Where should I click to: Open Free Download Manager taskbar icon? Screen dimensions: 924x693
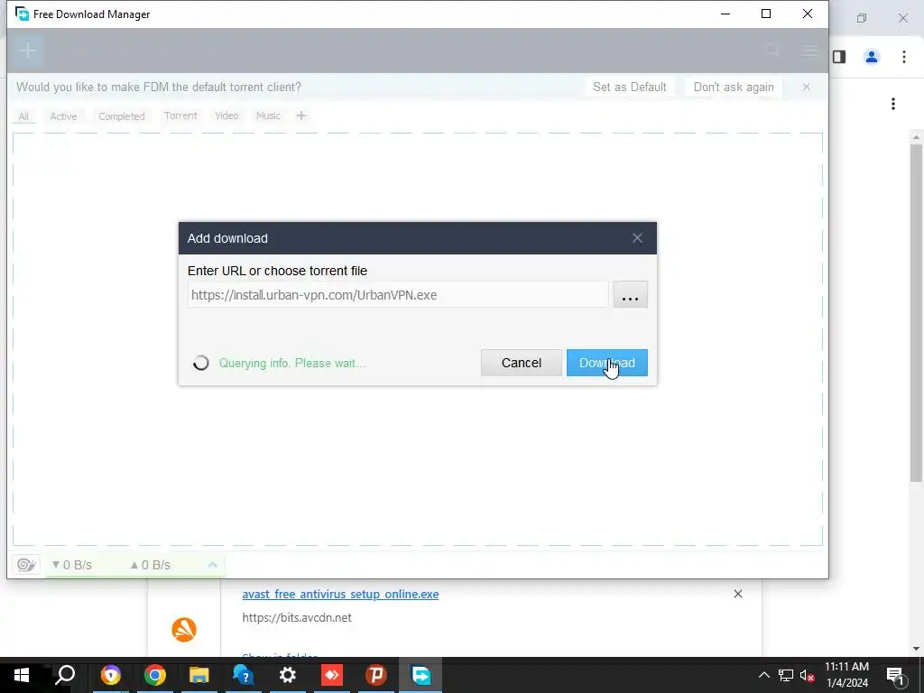point(420,675)
